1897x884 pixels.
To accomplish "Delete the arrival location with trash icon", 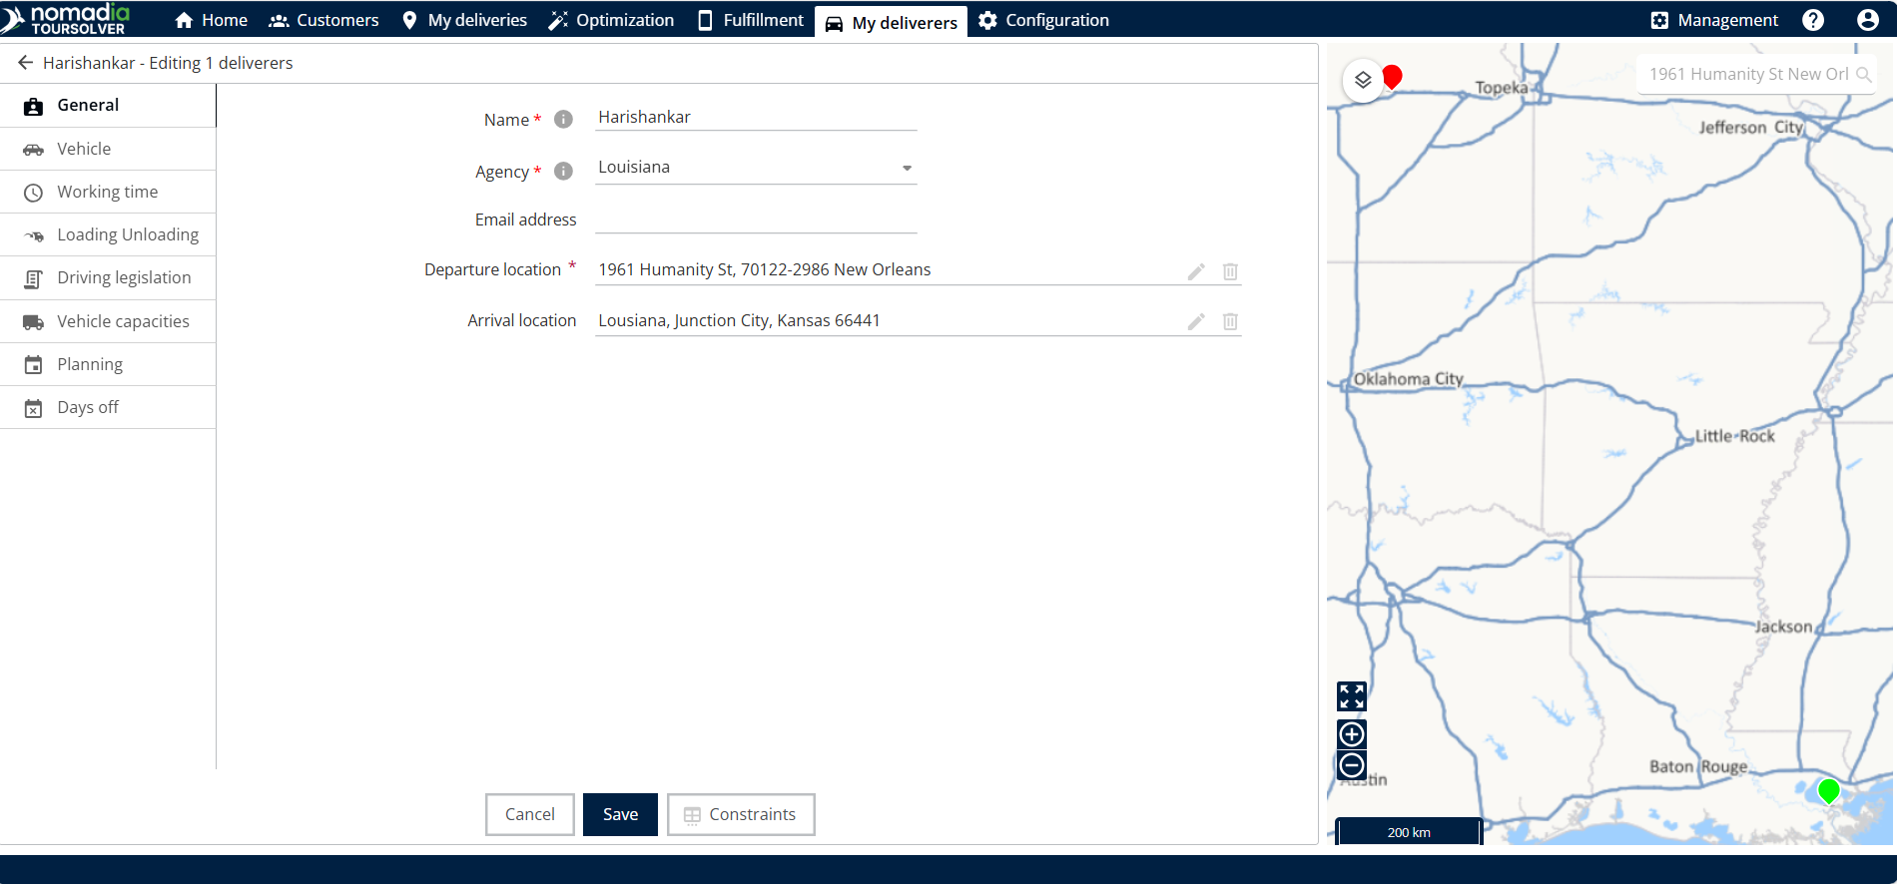I will [x=1230, y=321].
